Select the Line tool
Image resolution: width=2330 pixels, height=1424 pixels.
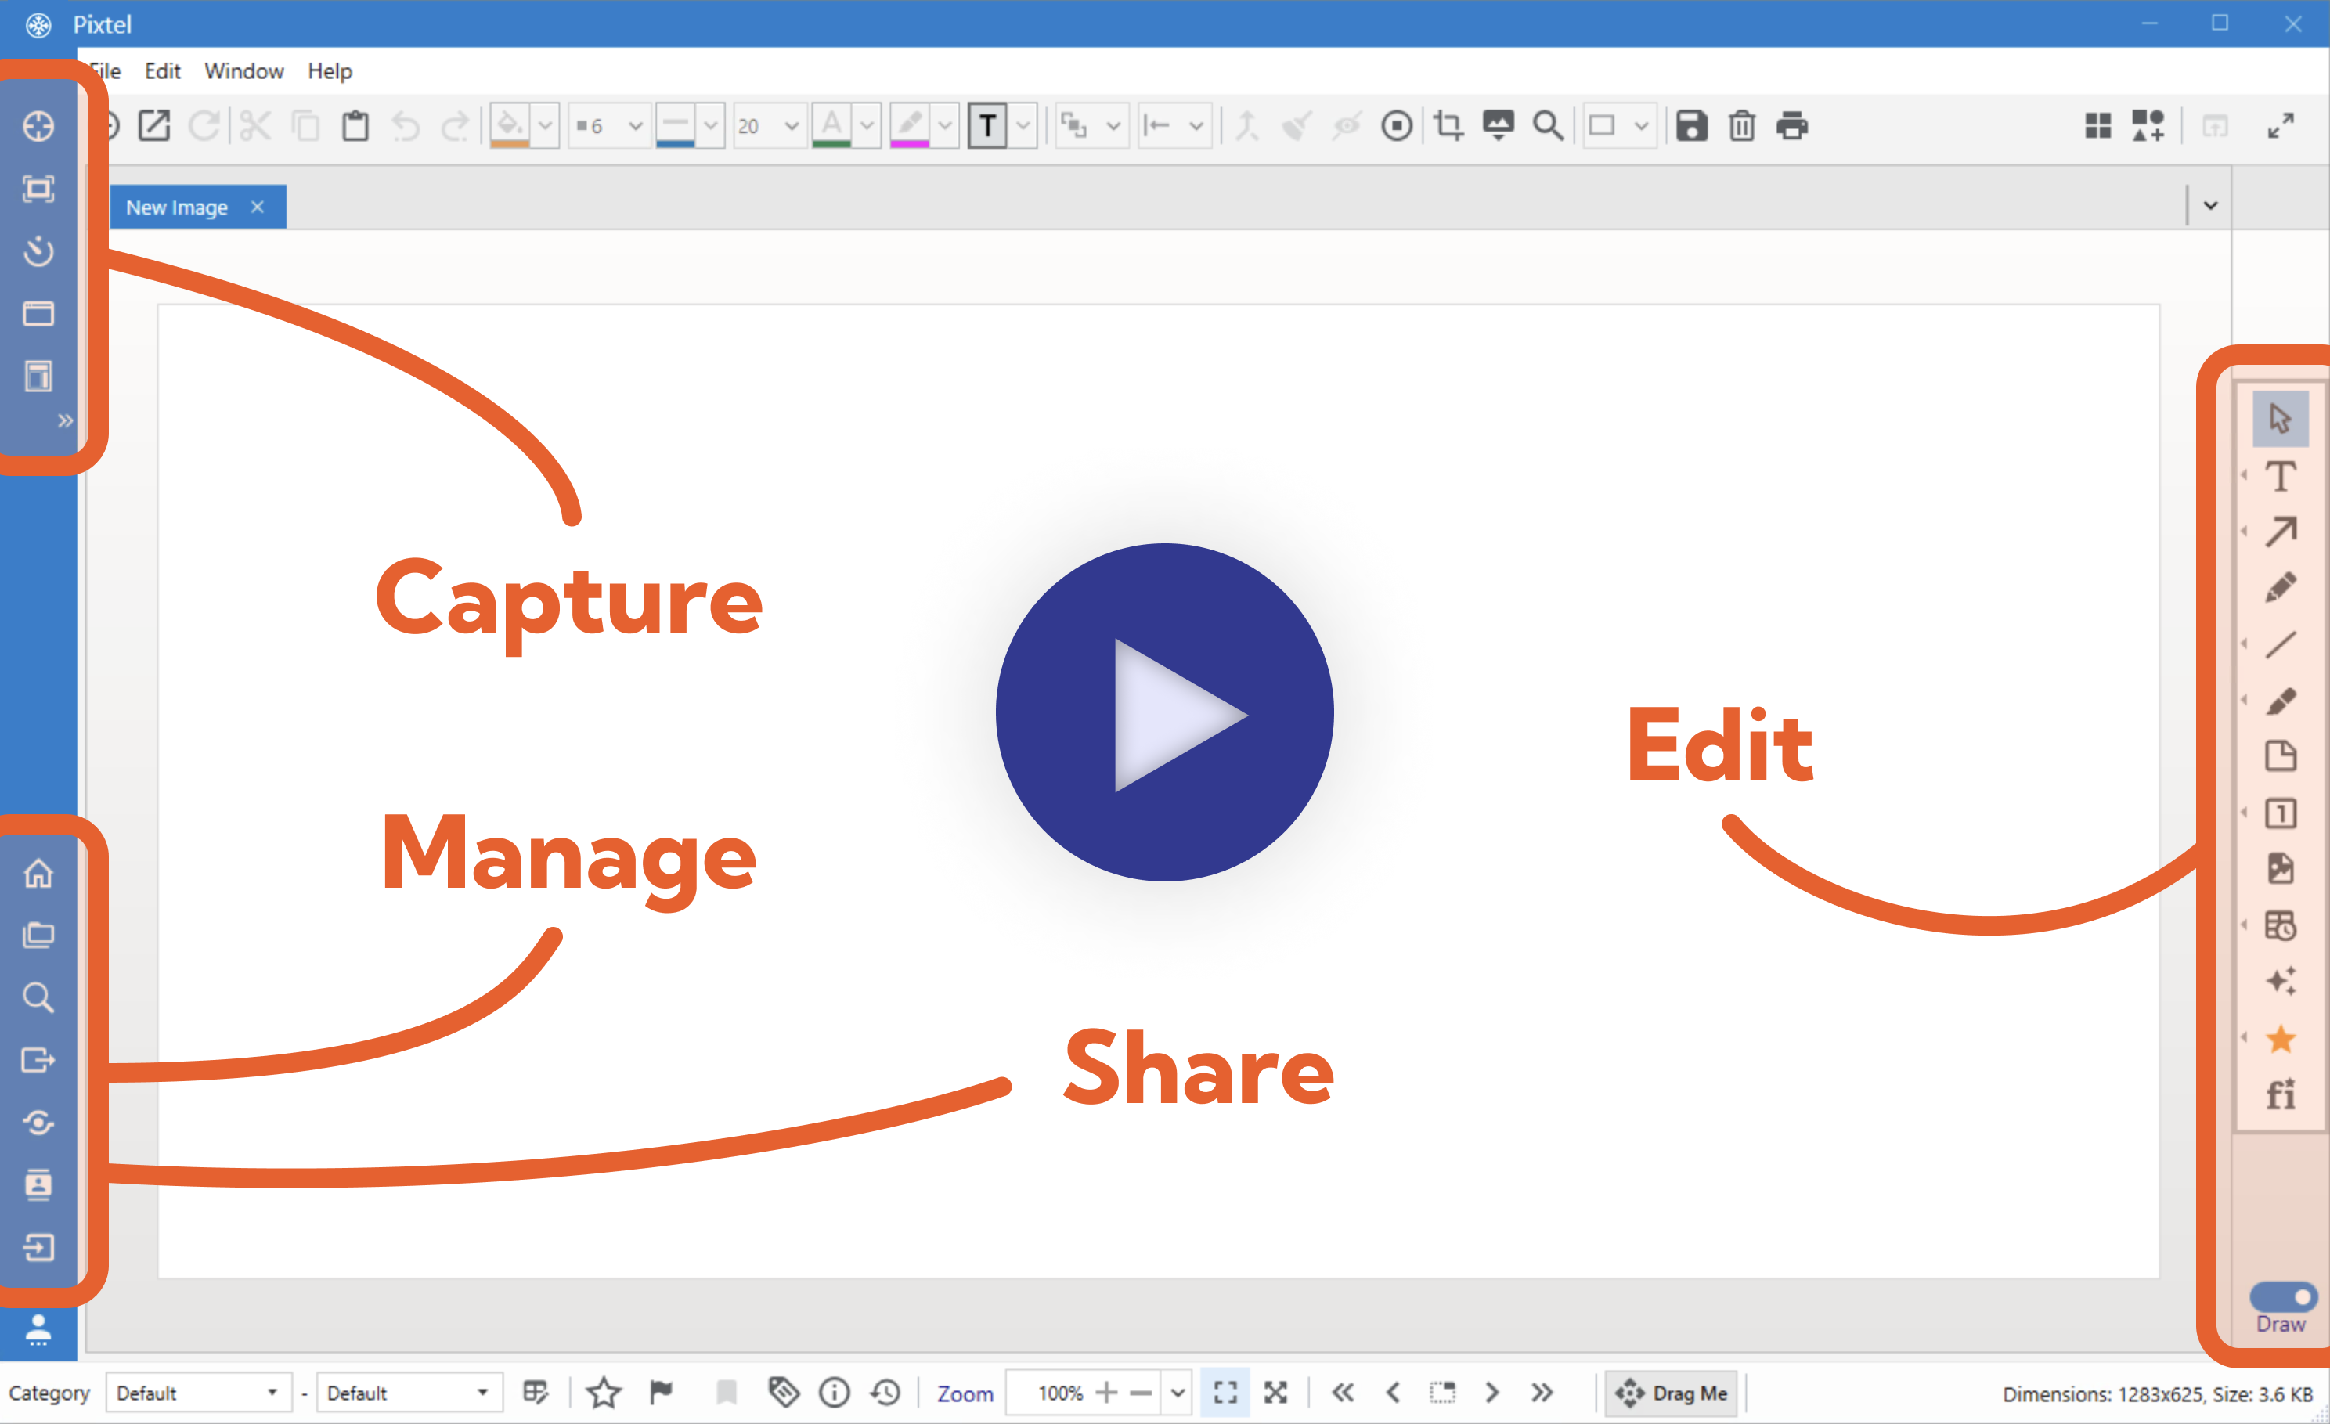(x=2280, y=644)
